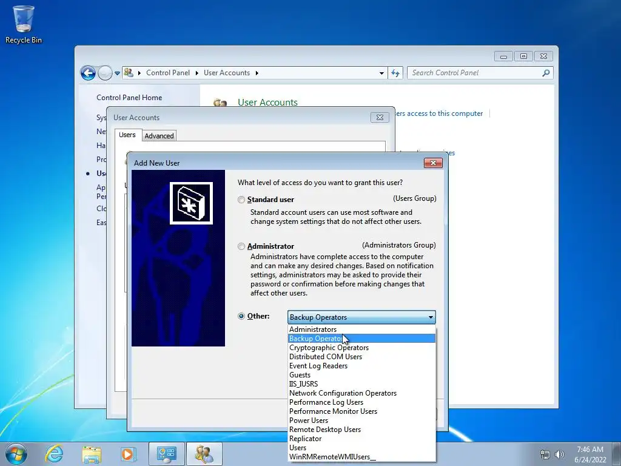Choose Users group in the dropdown

click(x=361, y=448)
